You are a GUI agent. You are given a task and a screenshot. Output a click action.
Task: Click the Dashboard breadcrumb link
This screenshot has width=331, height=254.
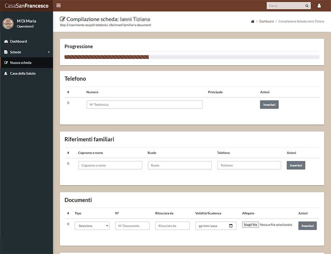[x=266, y=21]
